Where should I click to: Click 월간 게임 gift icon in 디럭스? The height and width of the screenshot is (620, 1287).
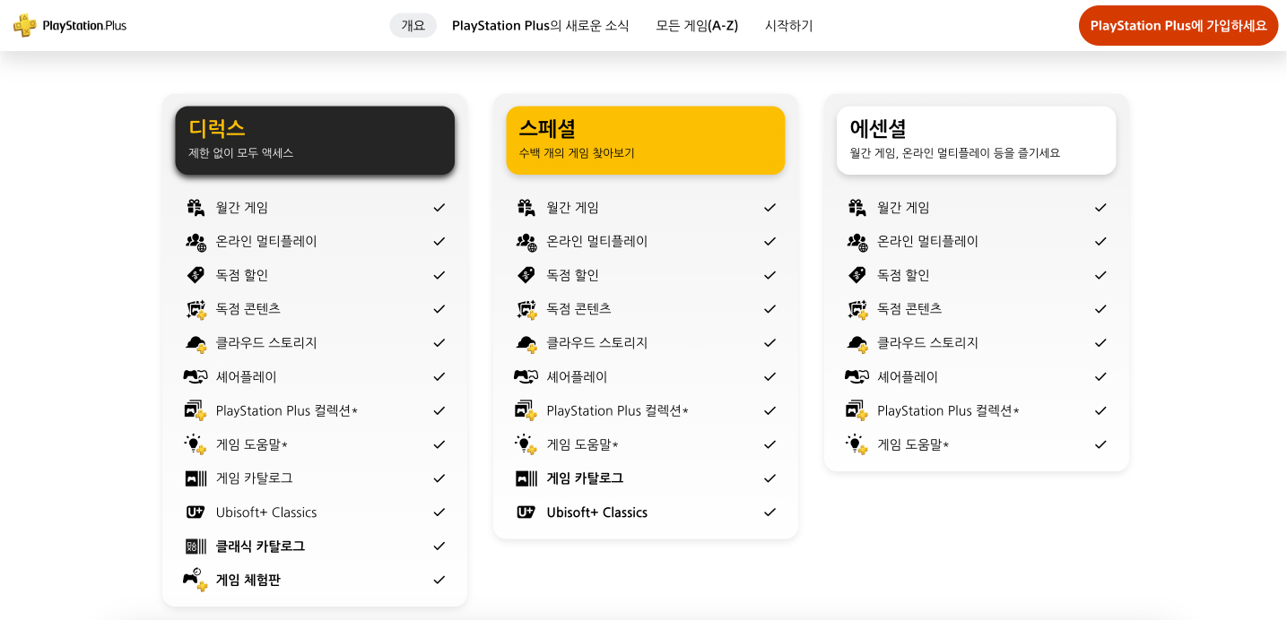pos(196,207)
